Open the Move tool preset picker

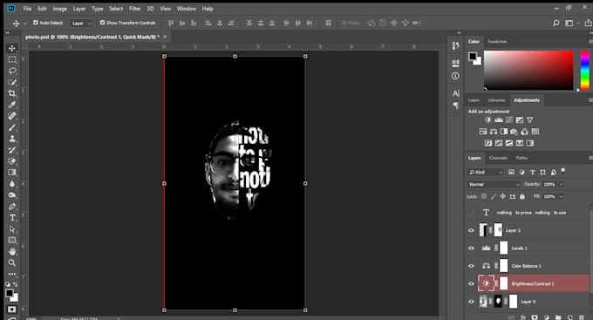25,23
